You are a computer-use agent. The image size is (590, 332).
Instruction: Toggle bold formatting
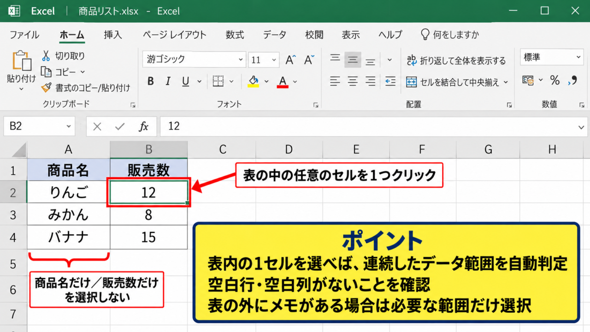tap(150, 82)
